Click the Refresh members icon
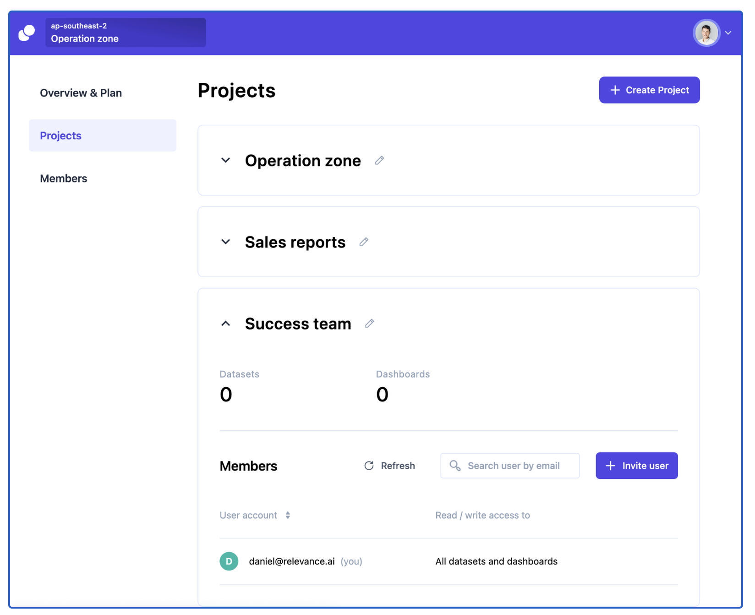755x615 pixels. coord(369,466)
